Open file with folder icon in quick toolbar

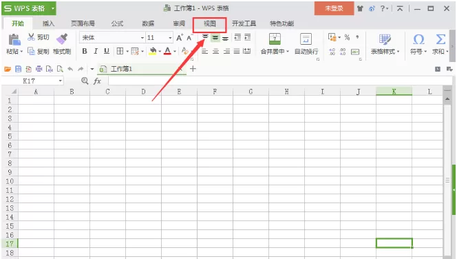(x=8, y=69)
